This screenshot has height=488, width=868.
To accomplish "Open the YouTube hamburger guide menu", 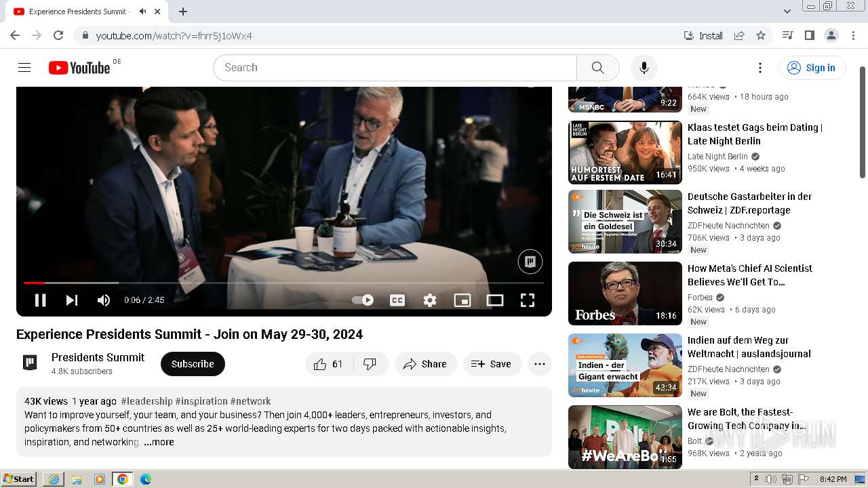I will click(24, 68).
